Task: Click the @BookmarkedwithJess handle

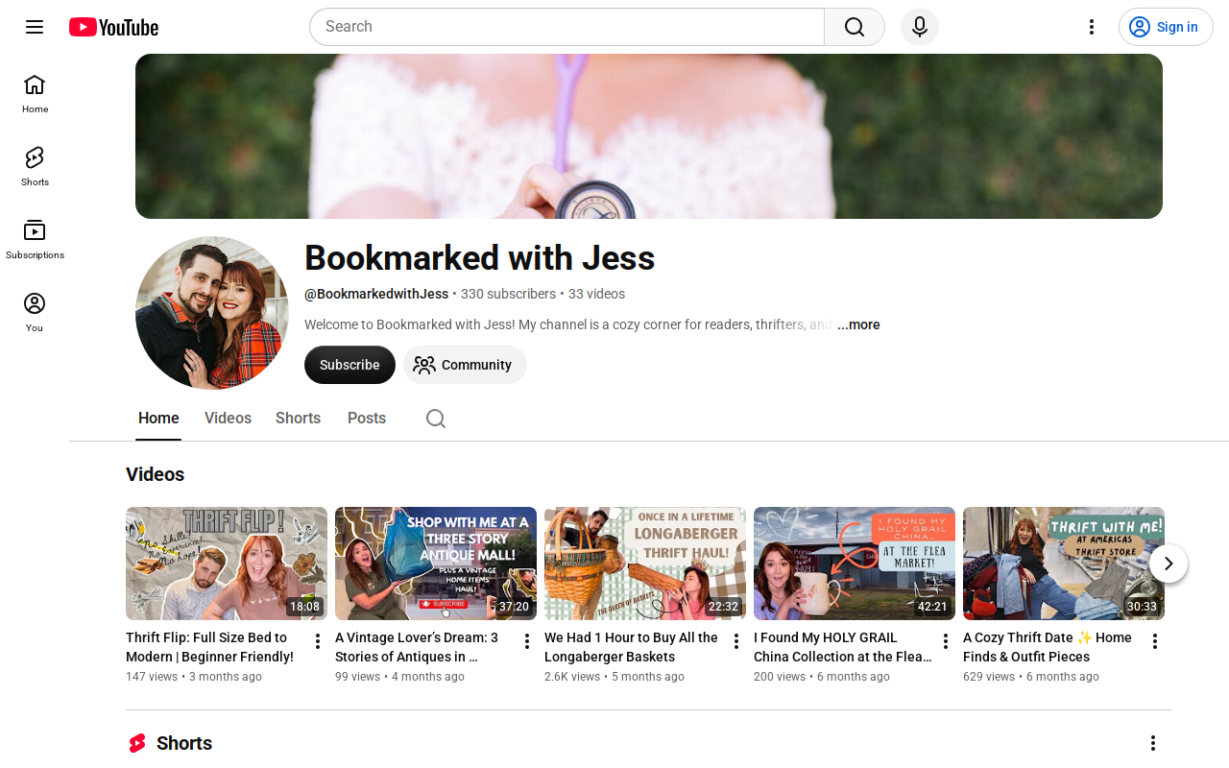Action: [376, 294]
